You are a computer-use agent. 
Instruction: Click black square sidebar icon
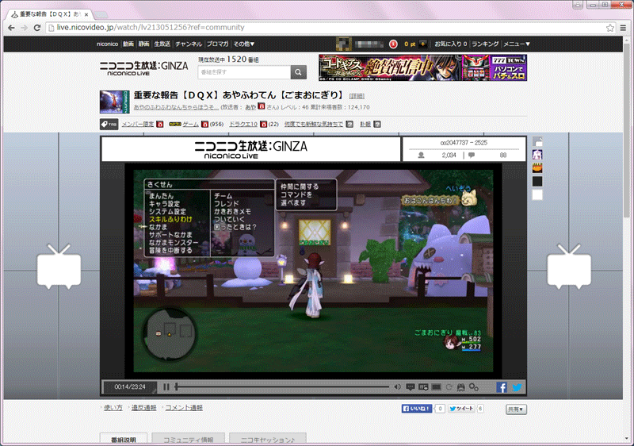point(537,181)
